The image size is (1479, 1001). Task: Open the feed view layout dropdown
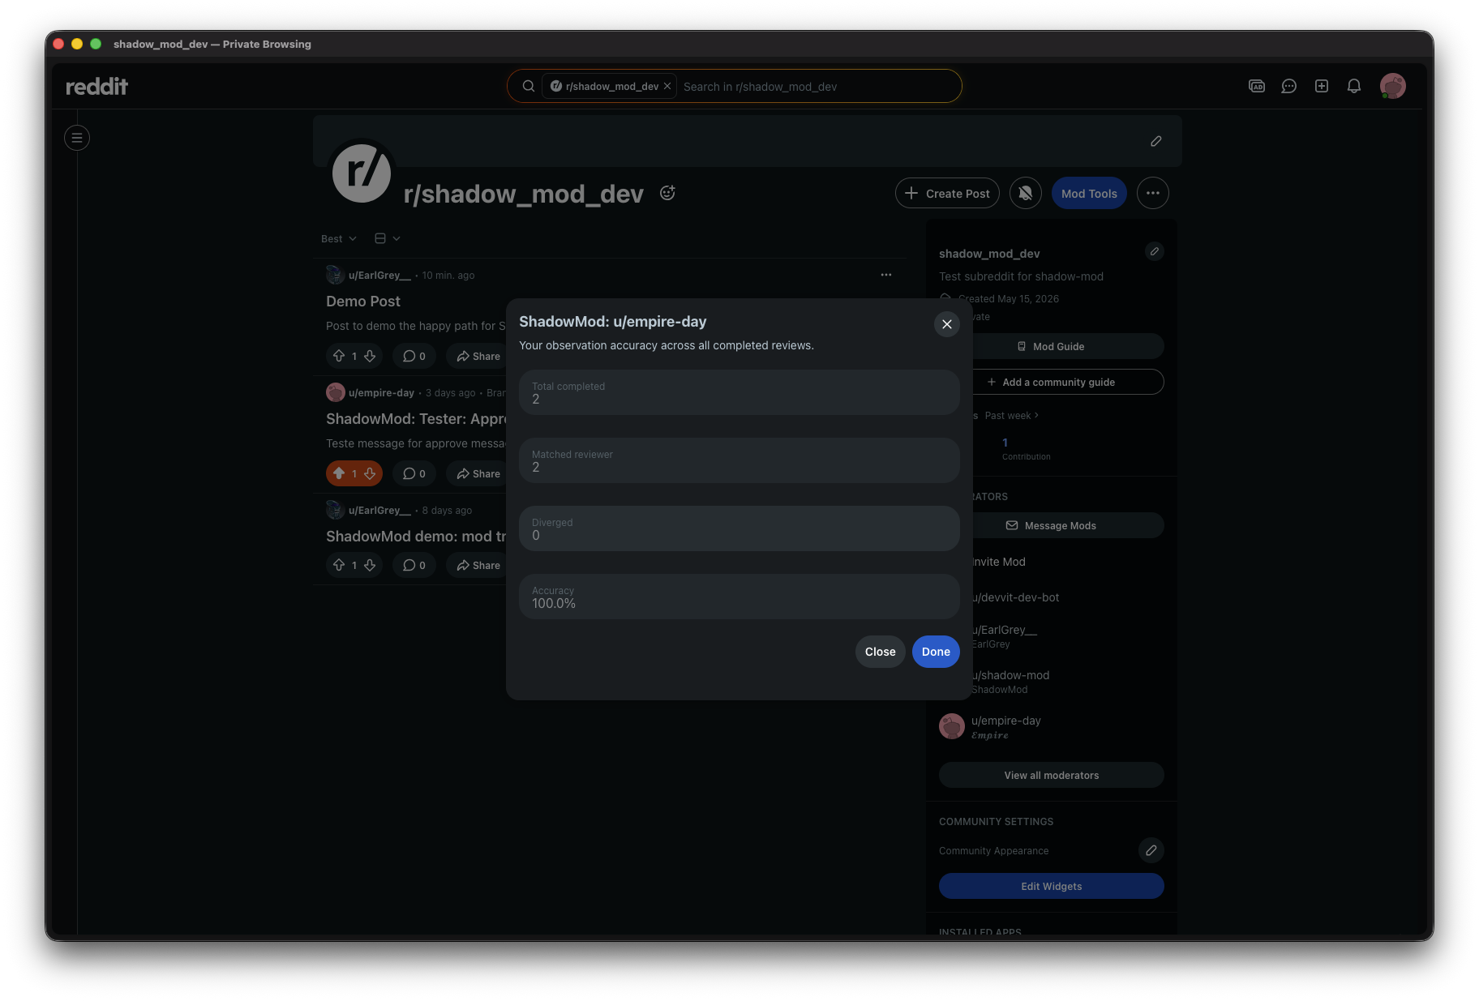tap(388, 239)
